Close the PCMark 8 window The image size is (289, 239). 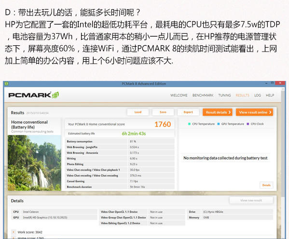click(x=280, y=83)
